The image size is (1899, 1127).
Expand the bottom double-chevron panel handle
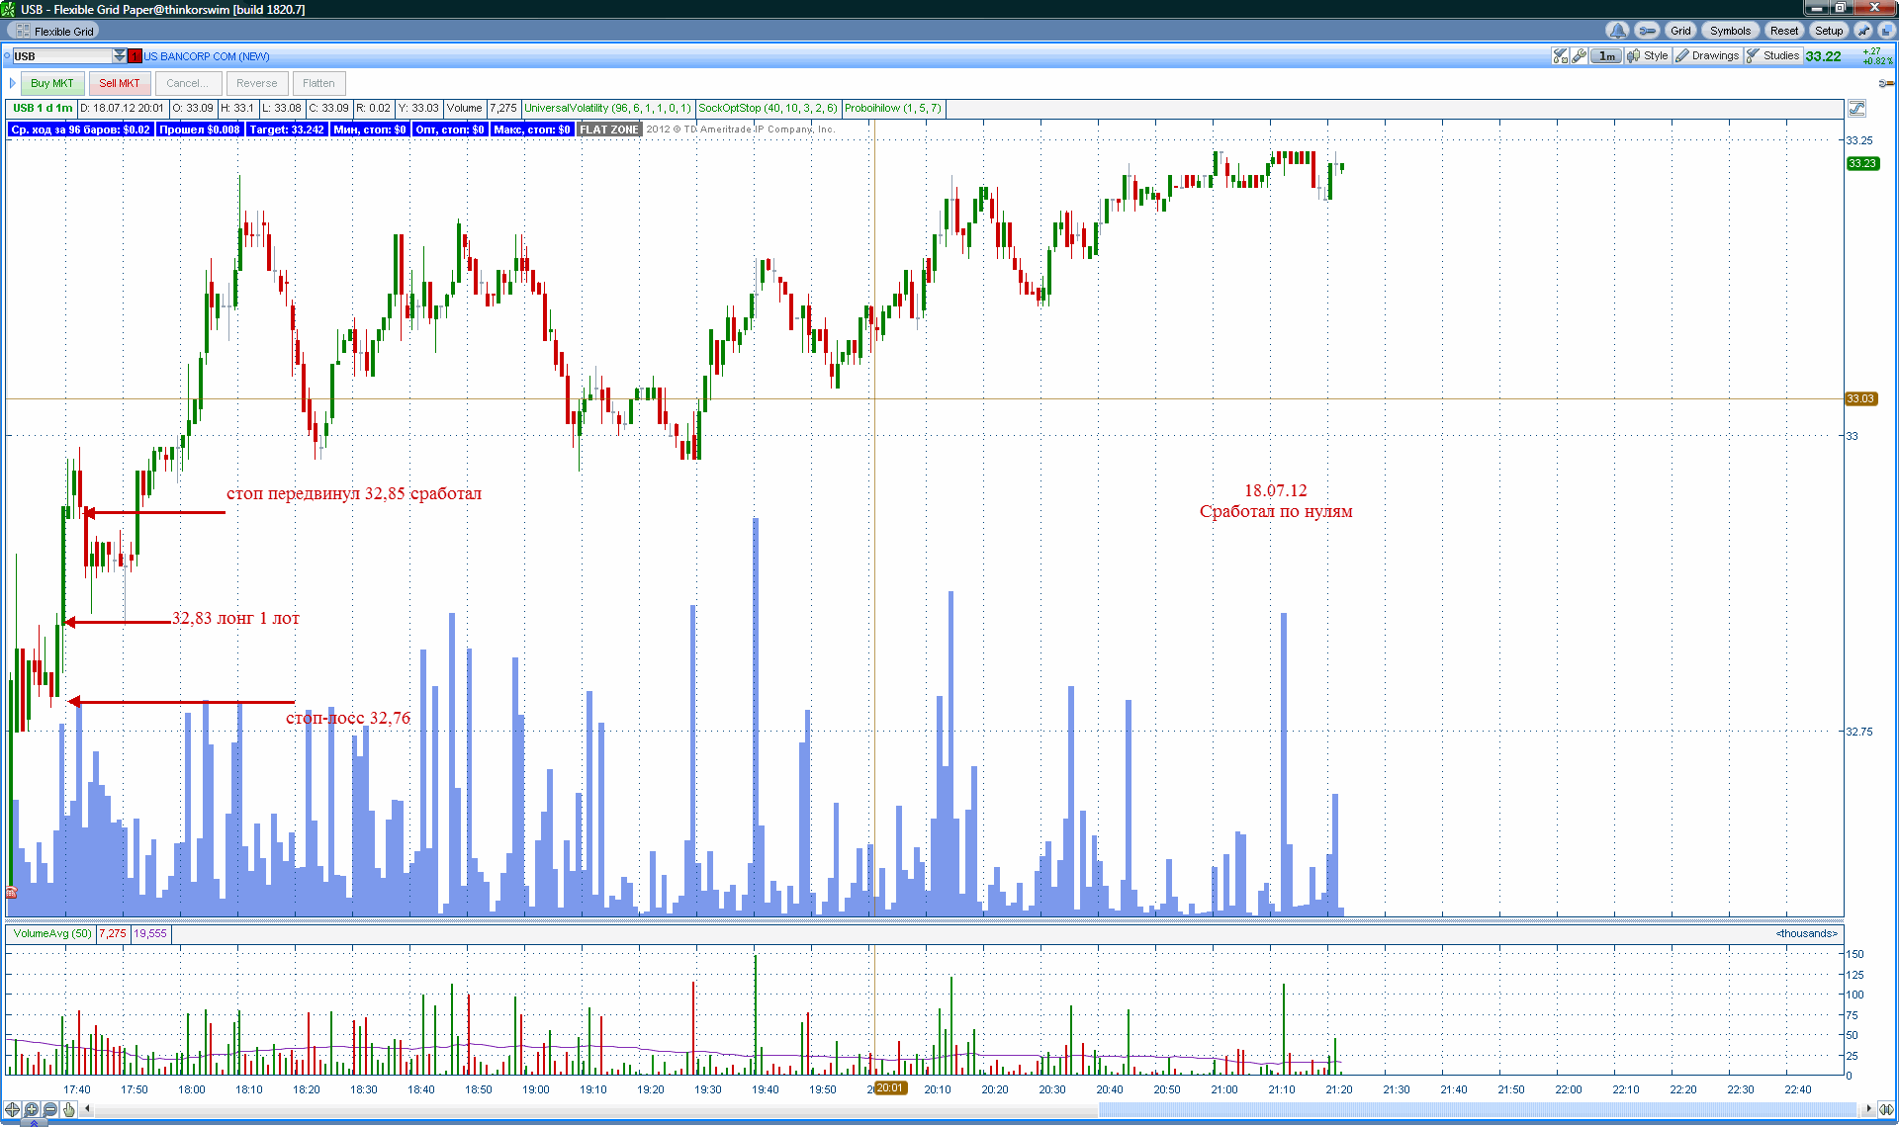tap(34, 1122)
